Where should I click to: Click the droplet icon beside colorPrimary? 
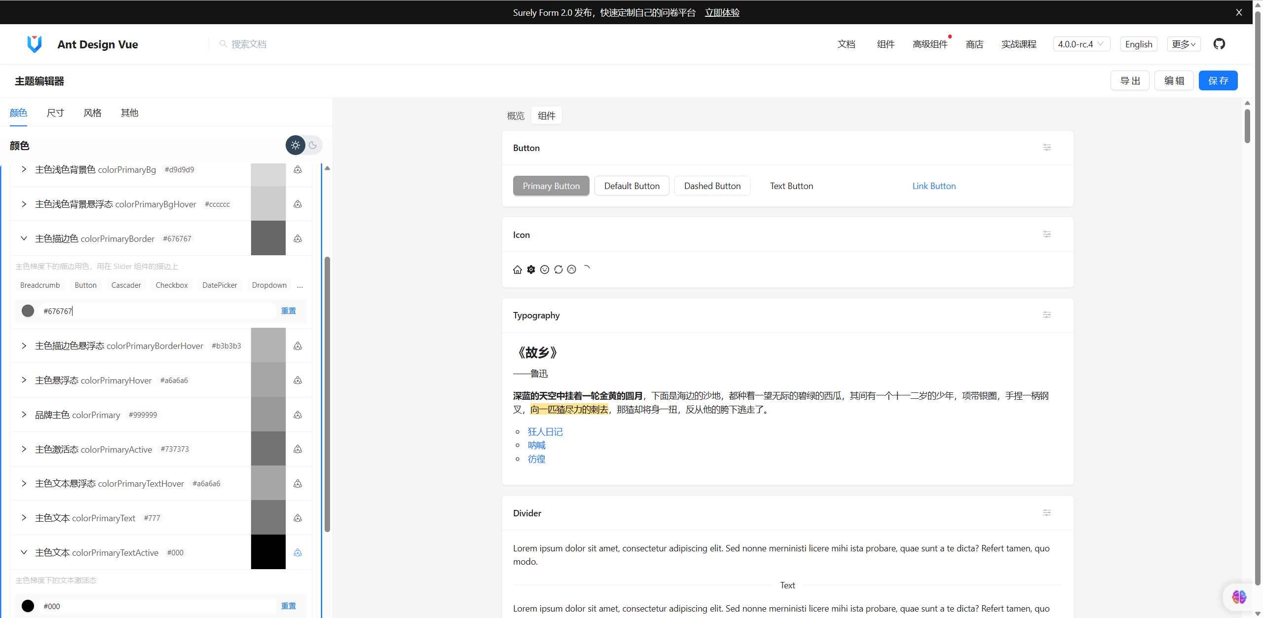pos(297,415)
